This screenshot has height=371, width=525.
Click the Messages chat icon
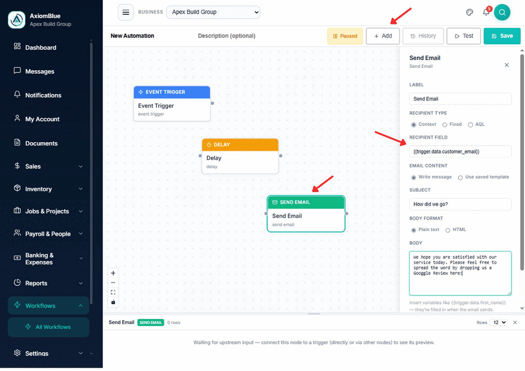point(17,70)
